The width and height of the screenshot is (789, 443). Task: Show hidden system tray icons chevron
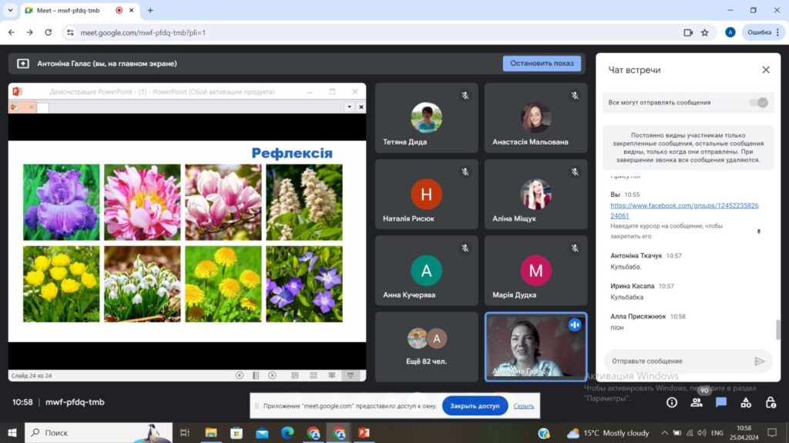pyautogui.click(x=665, y=433)
